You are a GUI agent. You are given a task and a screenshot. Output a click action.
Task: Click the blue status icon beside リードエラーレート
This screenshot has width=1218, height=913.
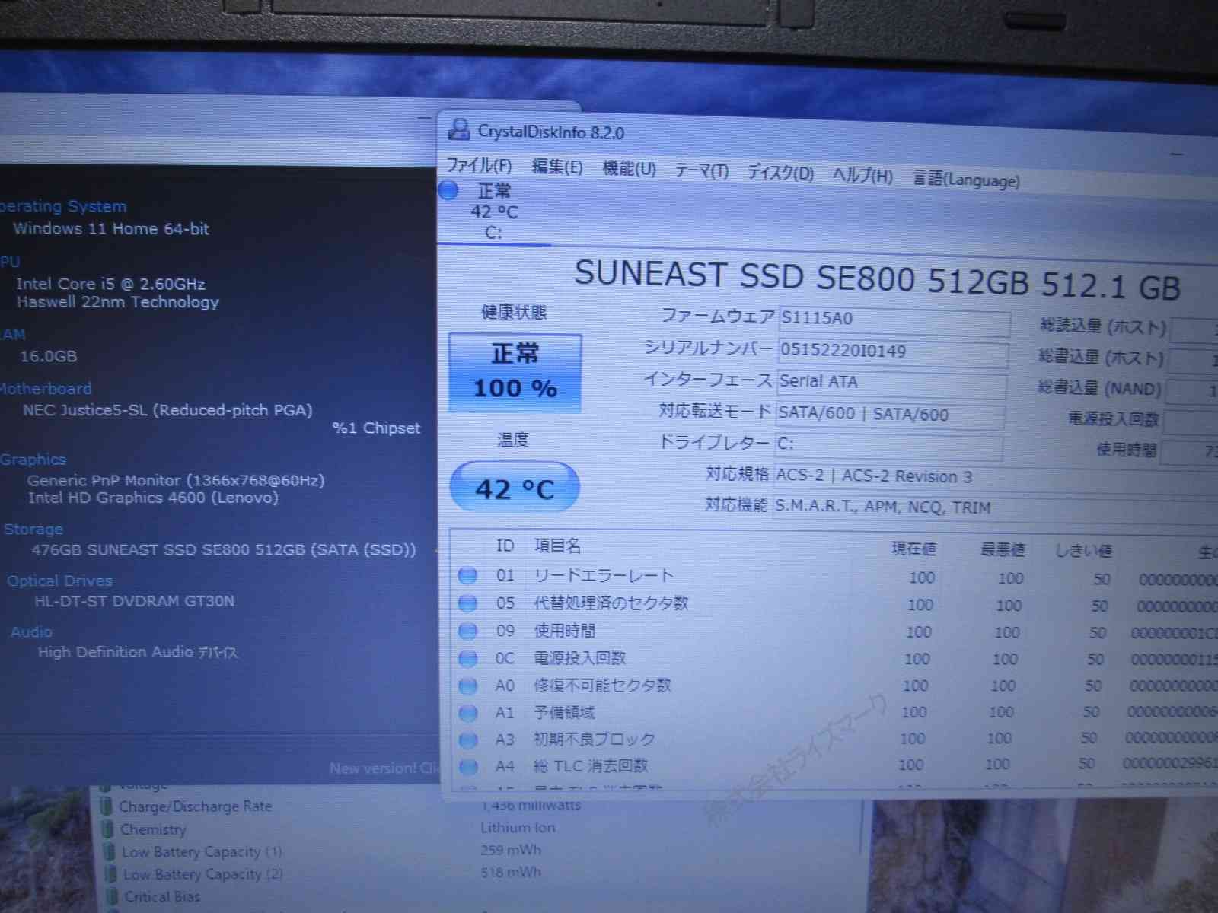tap(467, 576)
